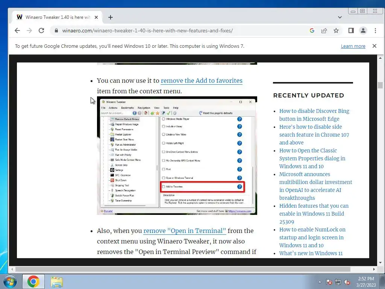This screenshot has height=289, width=385.
Task: Click the horizontal scrollbar thumb
Action: tap(183, 269)
